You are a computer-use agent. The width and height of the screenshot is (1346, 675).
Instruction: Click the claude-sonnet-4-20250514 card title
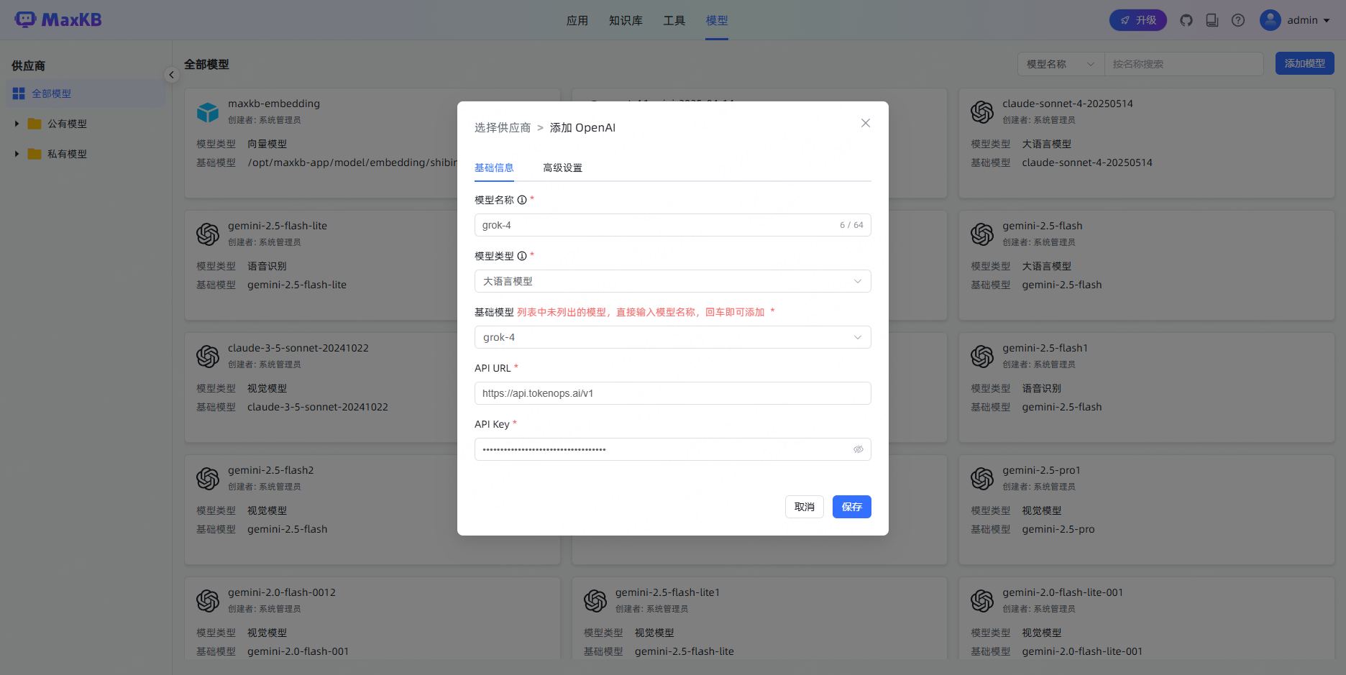tap(1068, 104)
